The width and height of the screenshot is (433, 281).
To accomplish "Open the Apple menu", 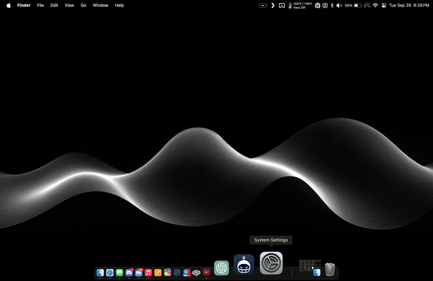I will pyautogui.click(x=9, y=5).
